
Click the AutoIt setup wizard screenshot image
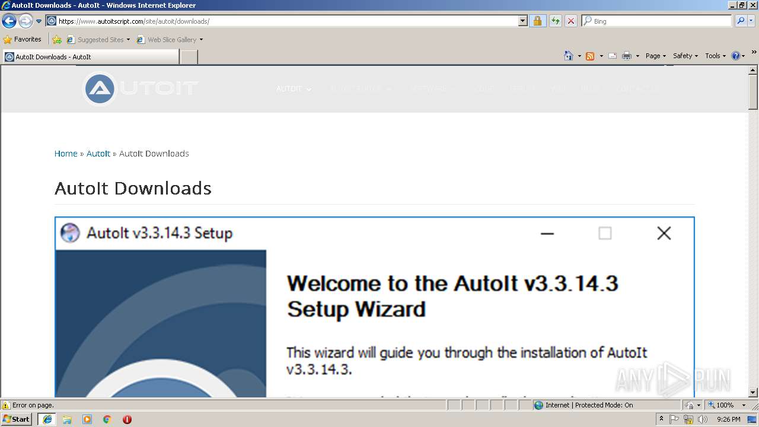(374, 307)
